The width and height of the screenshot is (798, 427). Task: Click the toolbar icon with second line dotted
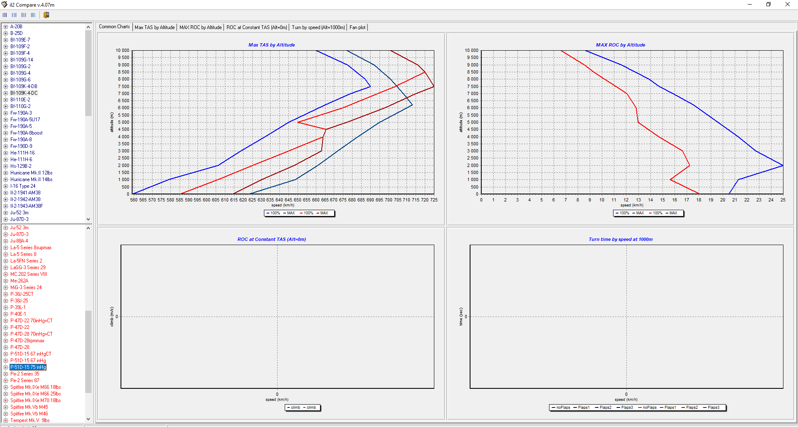[14, 15]
